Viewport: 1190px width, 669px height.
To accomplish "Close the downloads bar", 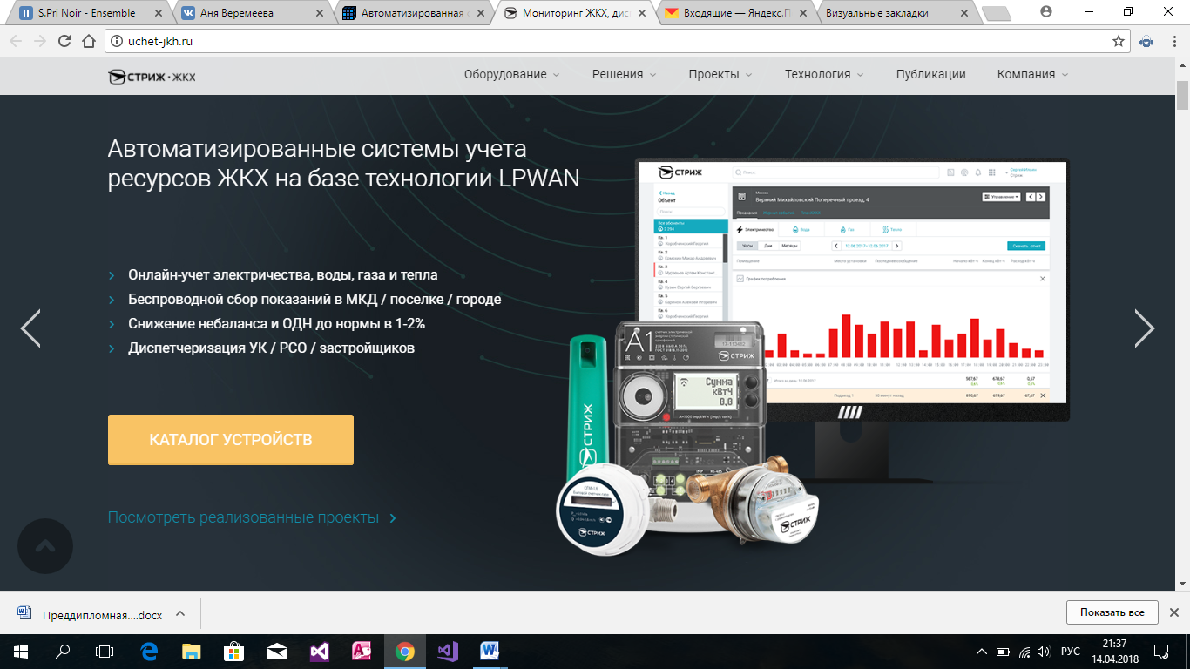I will click(x=1174, y=612).
